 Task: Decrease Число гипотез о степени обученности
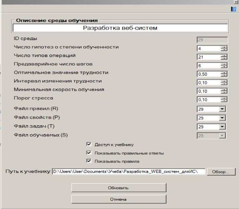coord(224,50)
